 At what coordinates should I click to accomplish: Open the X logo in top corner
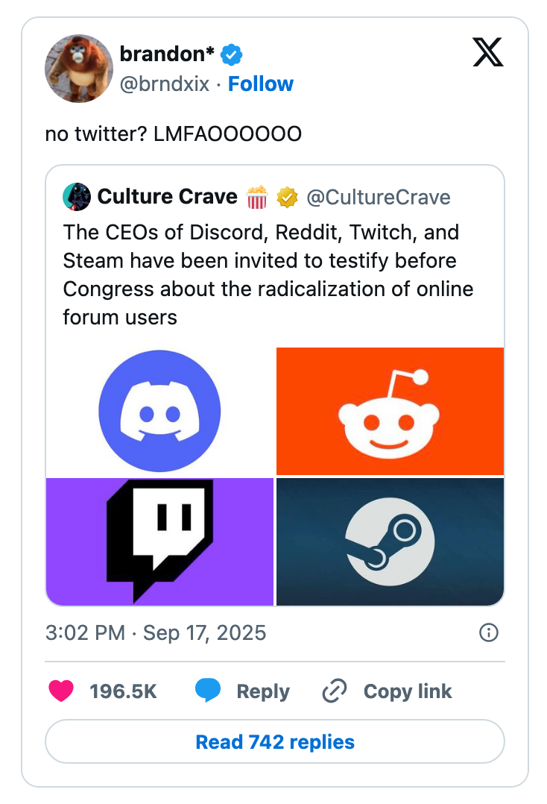coord(487,52)
